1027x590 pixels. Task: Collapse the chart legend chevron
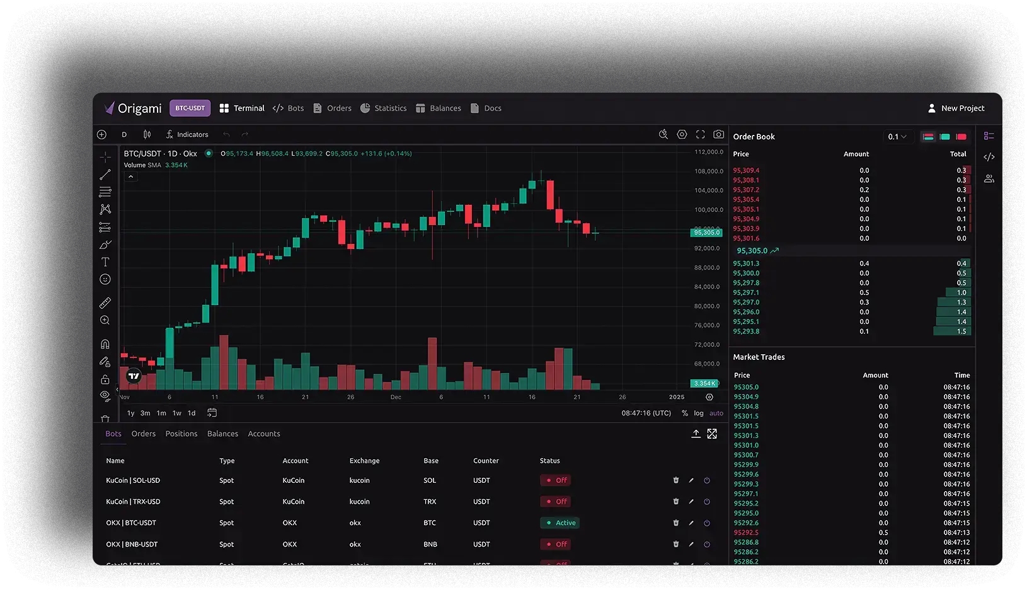130,177
